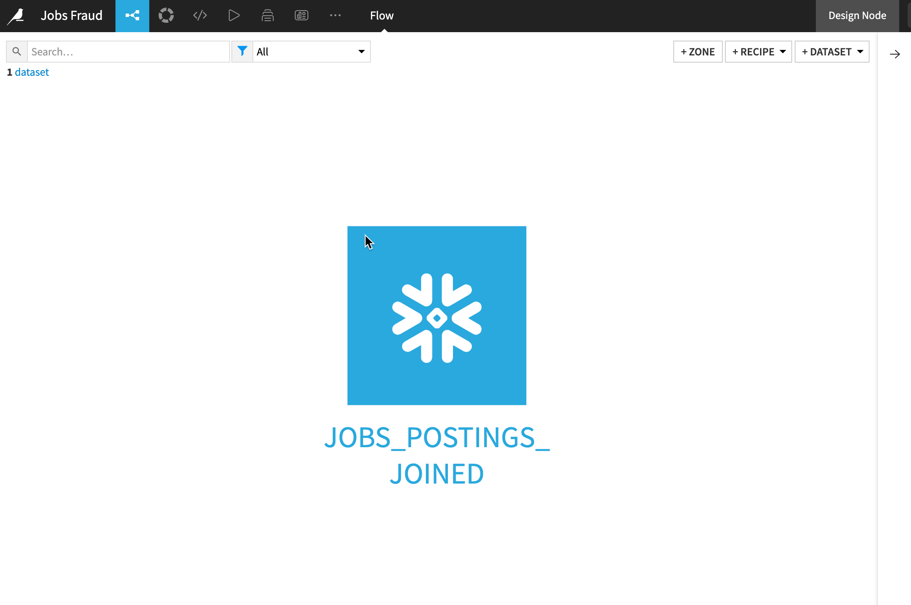Click the Flow label in navbar
Screen dimensions: 911x605
pyautogui.click(x=381, y=16)
